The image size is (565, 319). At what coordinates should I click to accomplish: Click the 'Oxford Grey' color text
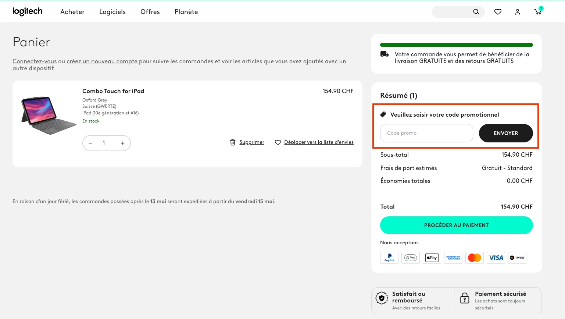pyautogui.click(x=95, y=100)
